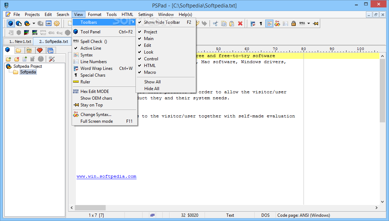The image size is (389, 221).
Task: Uncheck Main toolbar in submenu
Action: [x=166, y=38]
